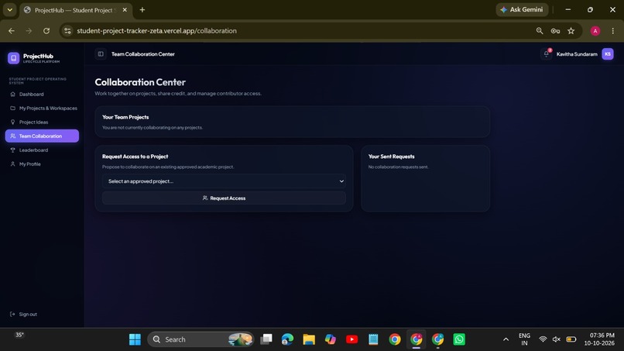624x351 pixels.
Task: Open the KS user avatar menu
Action: tap(607, 53)
